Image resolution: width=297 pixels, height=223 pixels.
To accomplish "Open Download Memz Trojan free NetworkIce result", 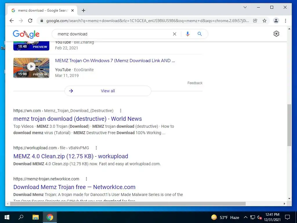I will [x=74, y=187].
